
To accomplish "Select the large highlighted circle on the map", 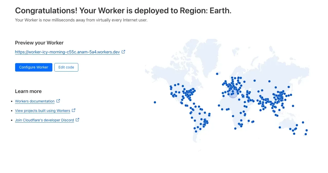I will pyautogui.click(x=233, y=94).
